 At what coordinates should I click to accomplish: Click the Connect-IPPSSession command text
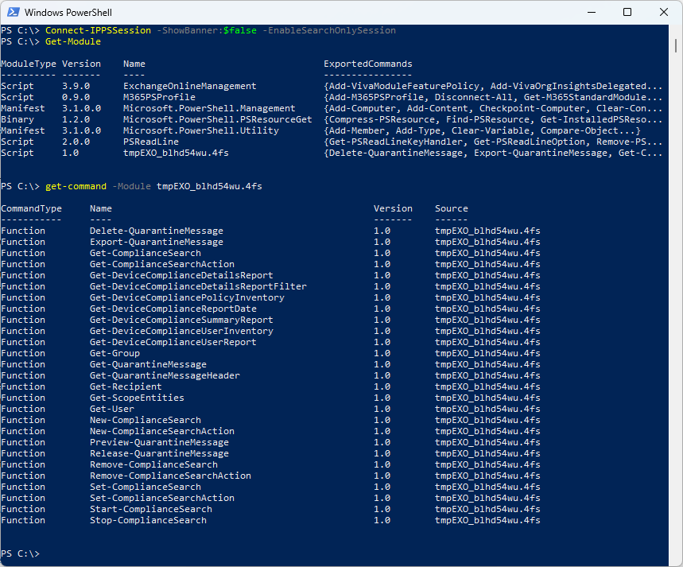(98, 30)
